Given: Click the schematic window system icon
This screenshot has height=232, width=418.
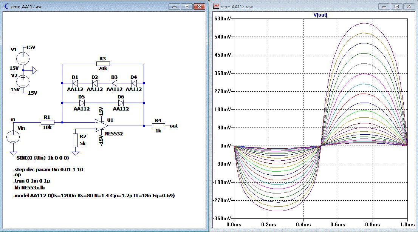Looking at the screenshot, I should (6, 7).
